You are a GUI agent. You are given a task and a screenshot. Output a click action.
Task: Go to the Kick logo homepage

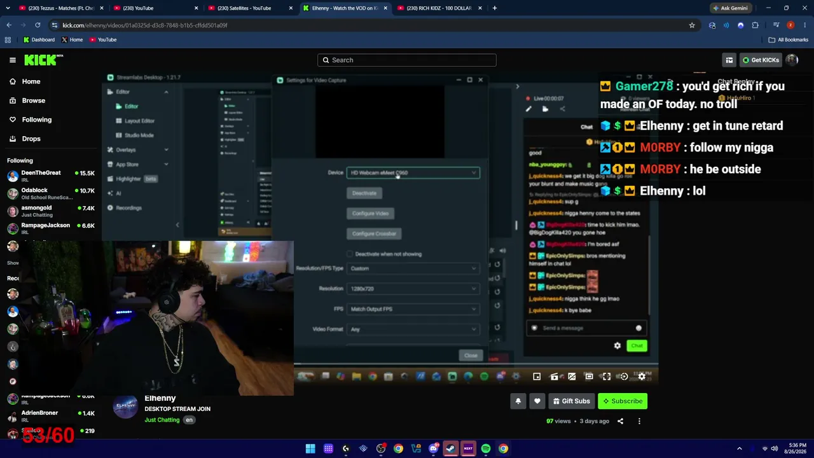tap(43, 60)
